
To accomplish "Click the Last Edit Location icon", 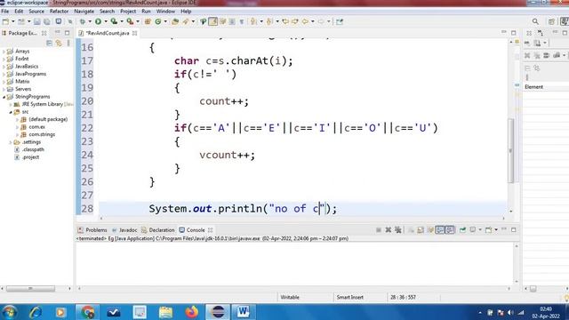I will [285, 21].
